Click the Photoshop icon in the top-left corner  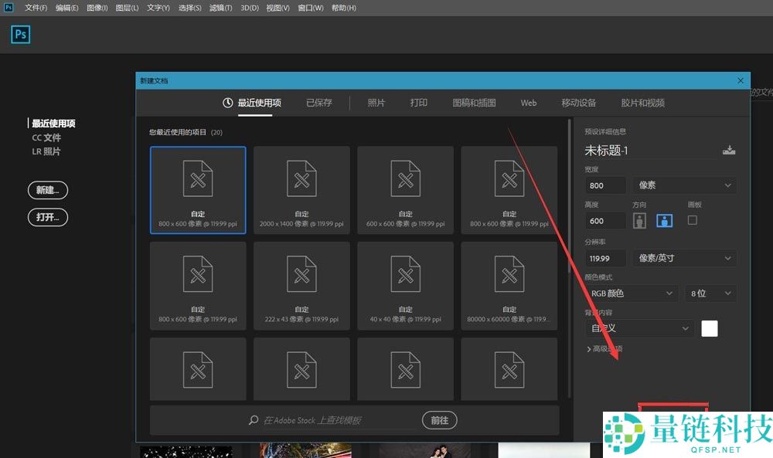click(x=20, y=34)
